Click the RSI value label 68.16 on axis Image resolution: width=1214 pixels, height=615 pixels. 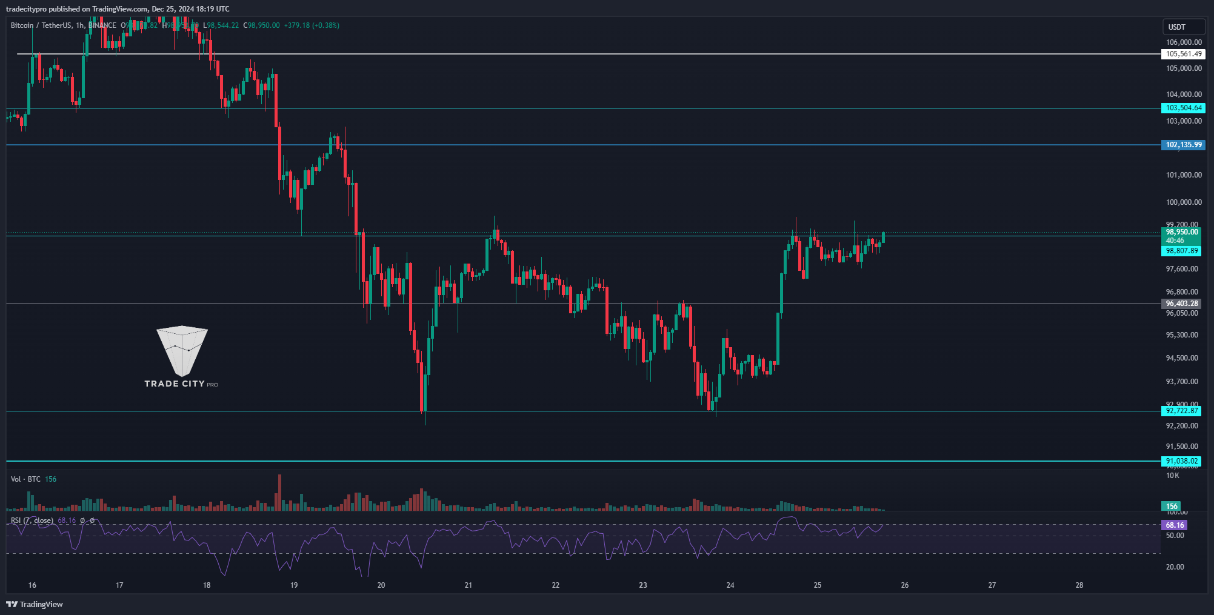coord(1175,525)
